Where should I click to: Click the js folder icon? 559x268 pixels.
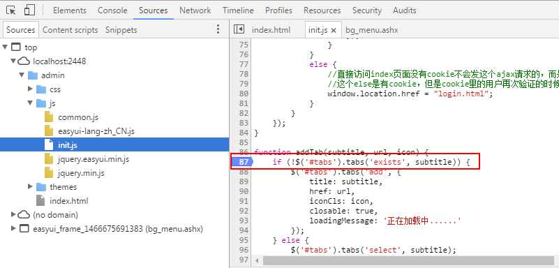point(41,103)
